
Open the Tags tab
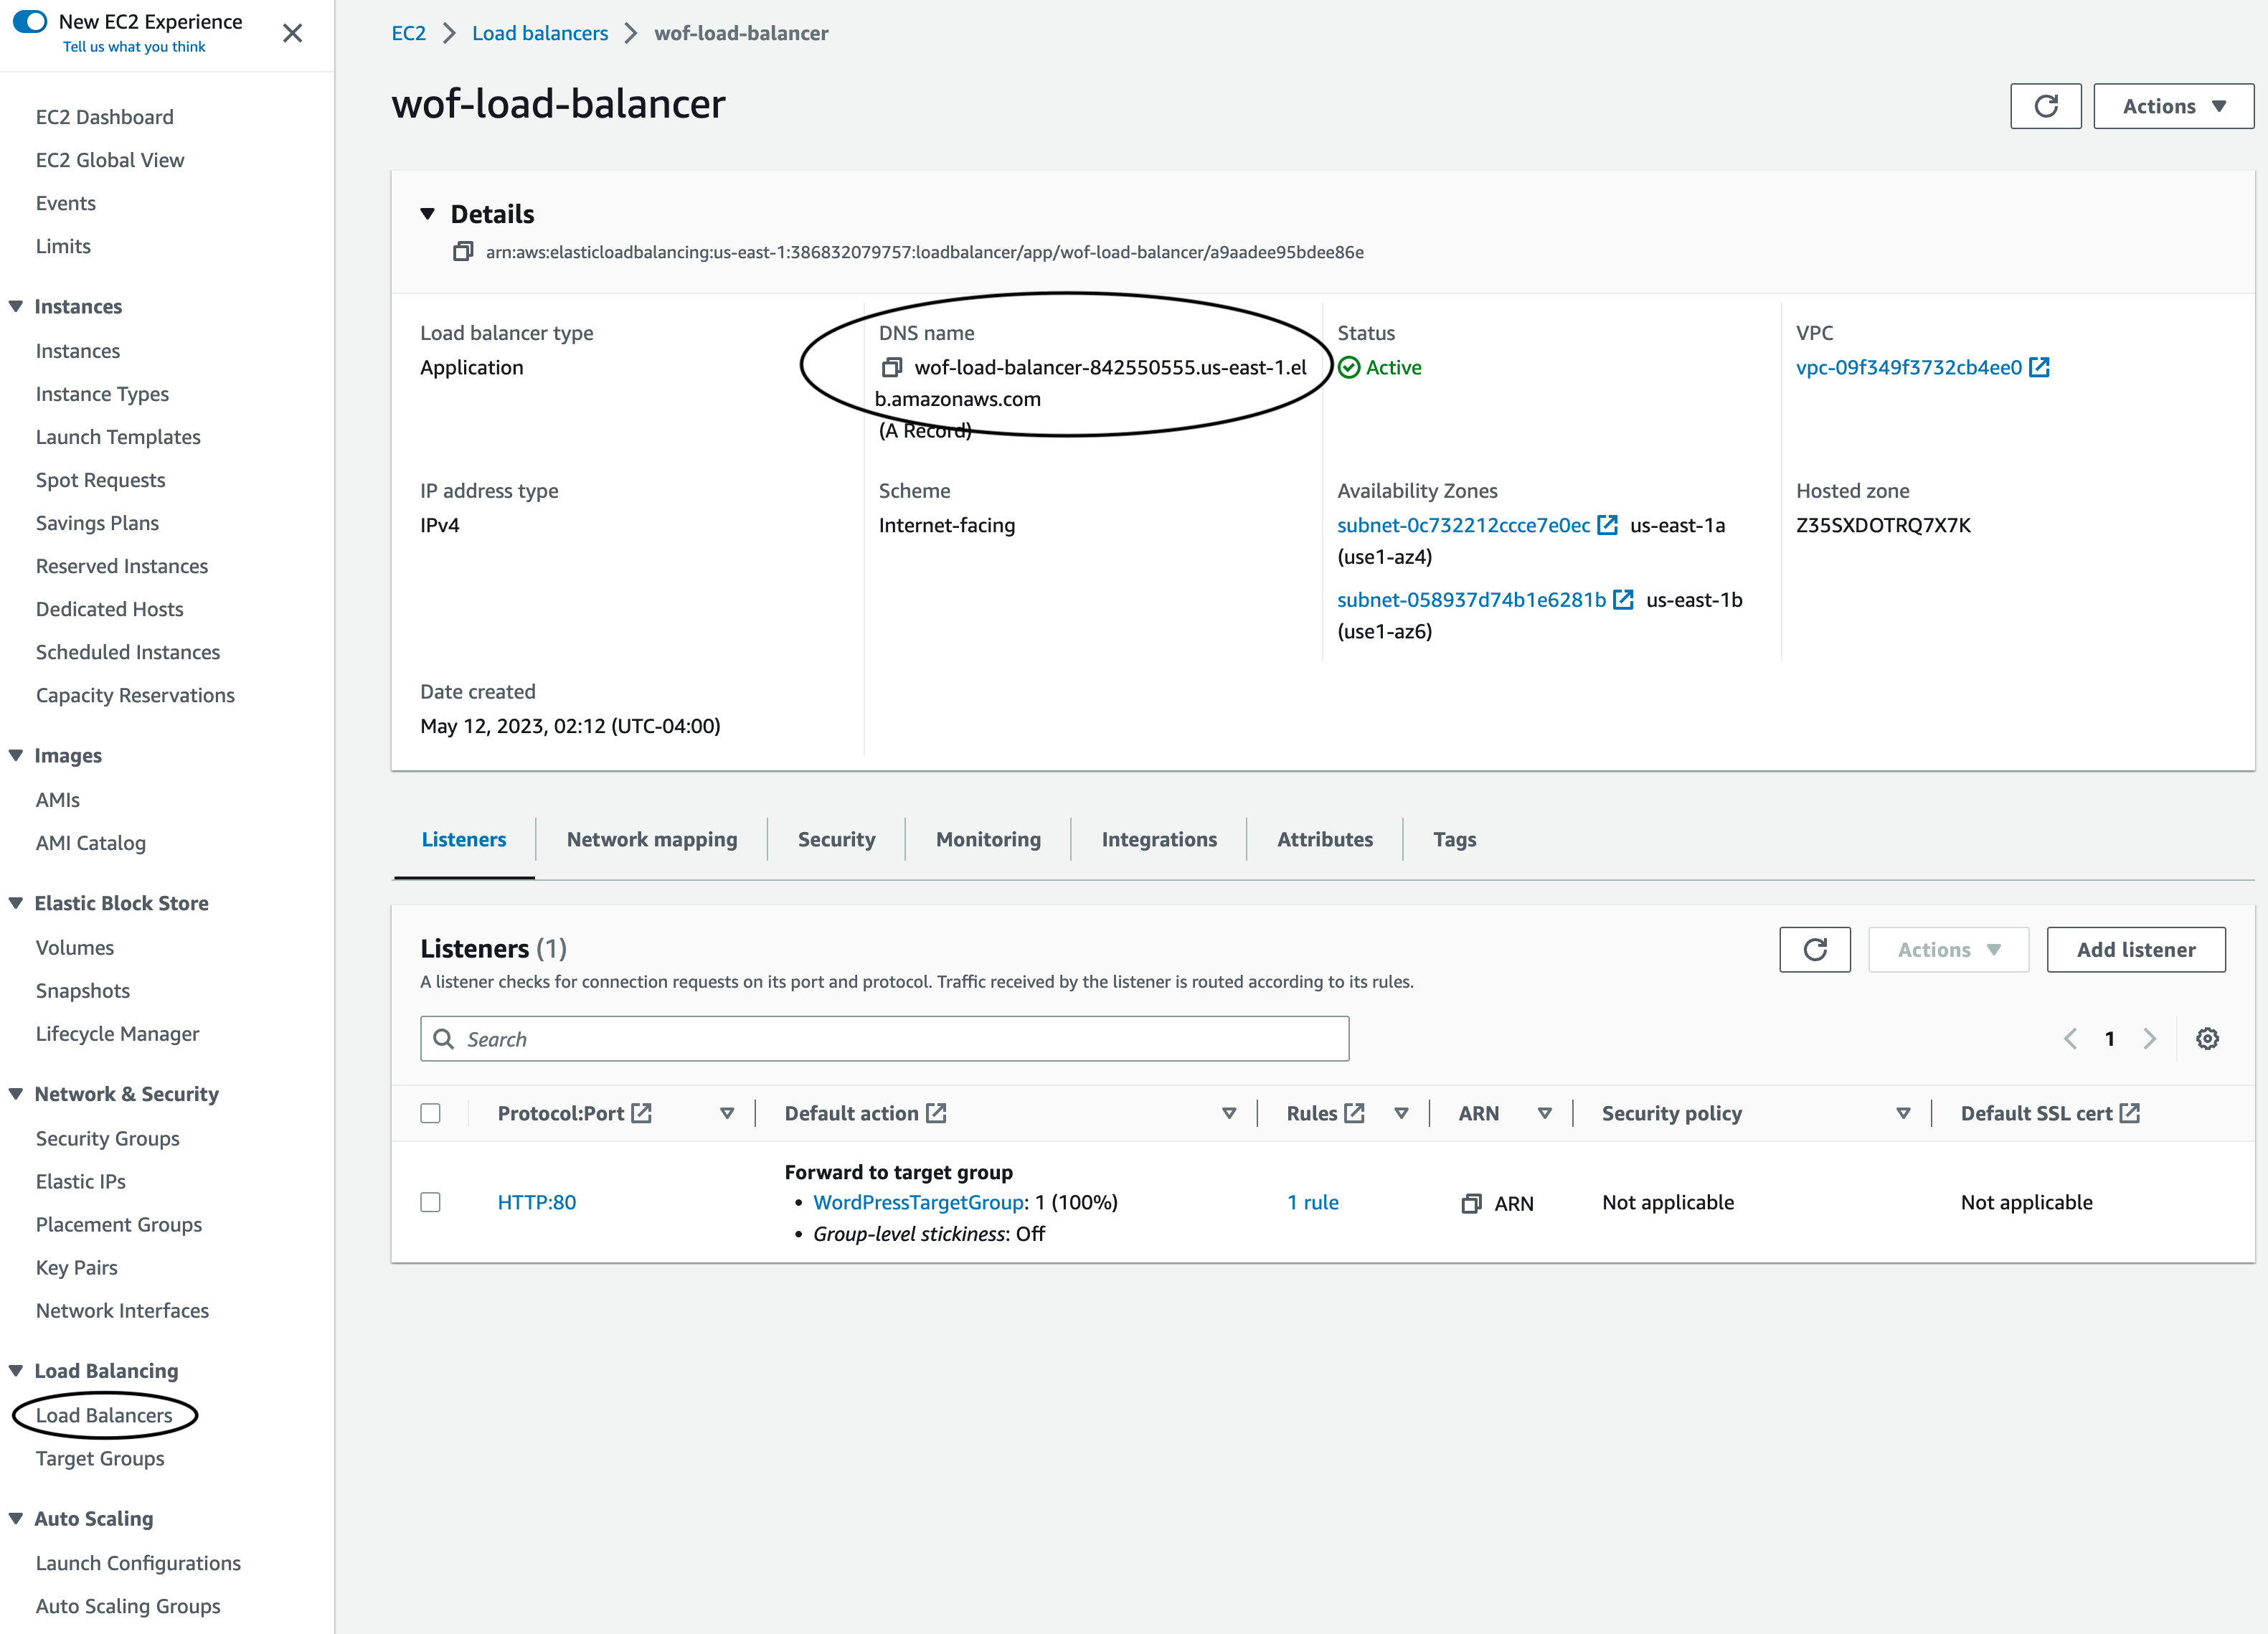1454,839
